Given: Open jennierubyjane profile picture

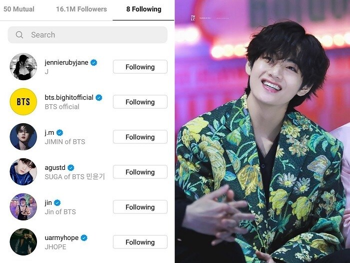Looking at the screenshot, I should pyautogui.click(x=23, y=67).
